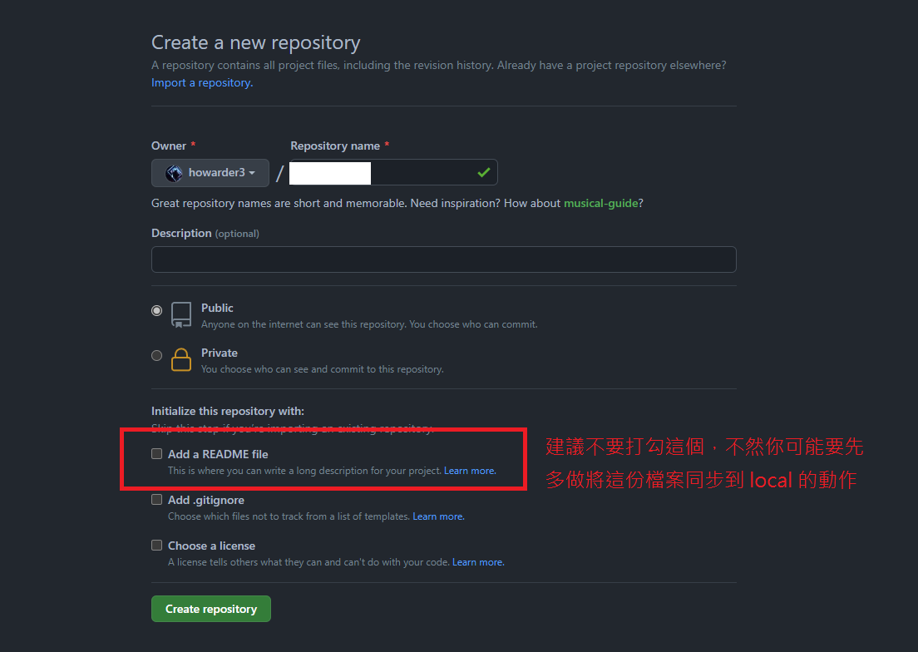
Task: Focus the Repository name input field
Action: click(393, 173)
